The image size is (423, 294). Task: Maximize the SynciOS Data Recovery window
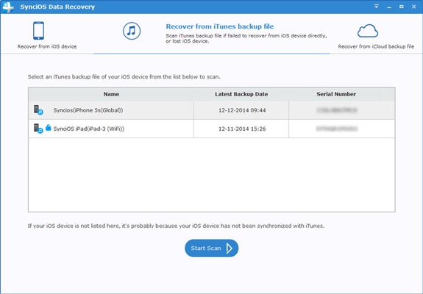click(402, 7)
